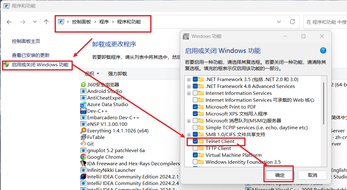347x190 pixels.
Task: Click the Git program icon
Action: [83, 144]
